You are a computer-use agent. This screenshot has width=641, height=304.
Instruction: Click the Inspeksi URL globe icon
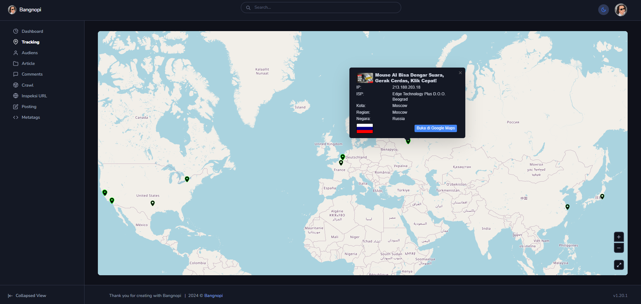coord(16,96)
